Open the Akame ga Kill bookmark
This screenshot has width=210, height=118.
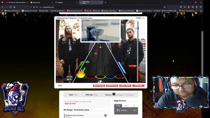click(127, 11)
